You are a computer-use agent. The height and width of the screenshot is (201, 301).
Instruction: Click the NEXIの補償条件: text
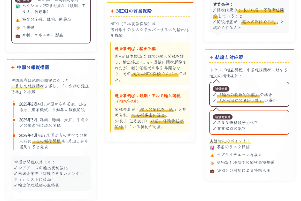click(x=226, y=76)
